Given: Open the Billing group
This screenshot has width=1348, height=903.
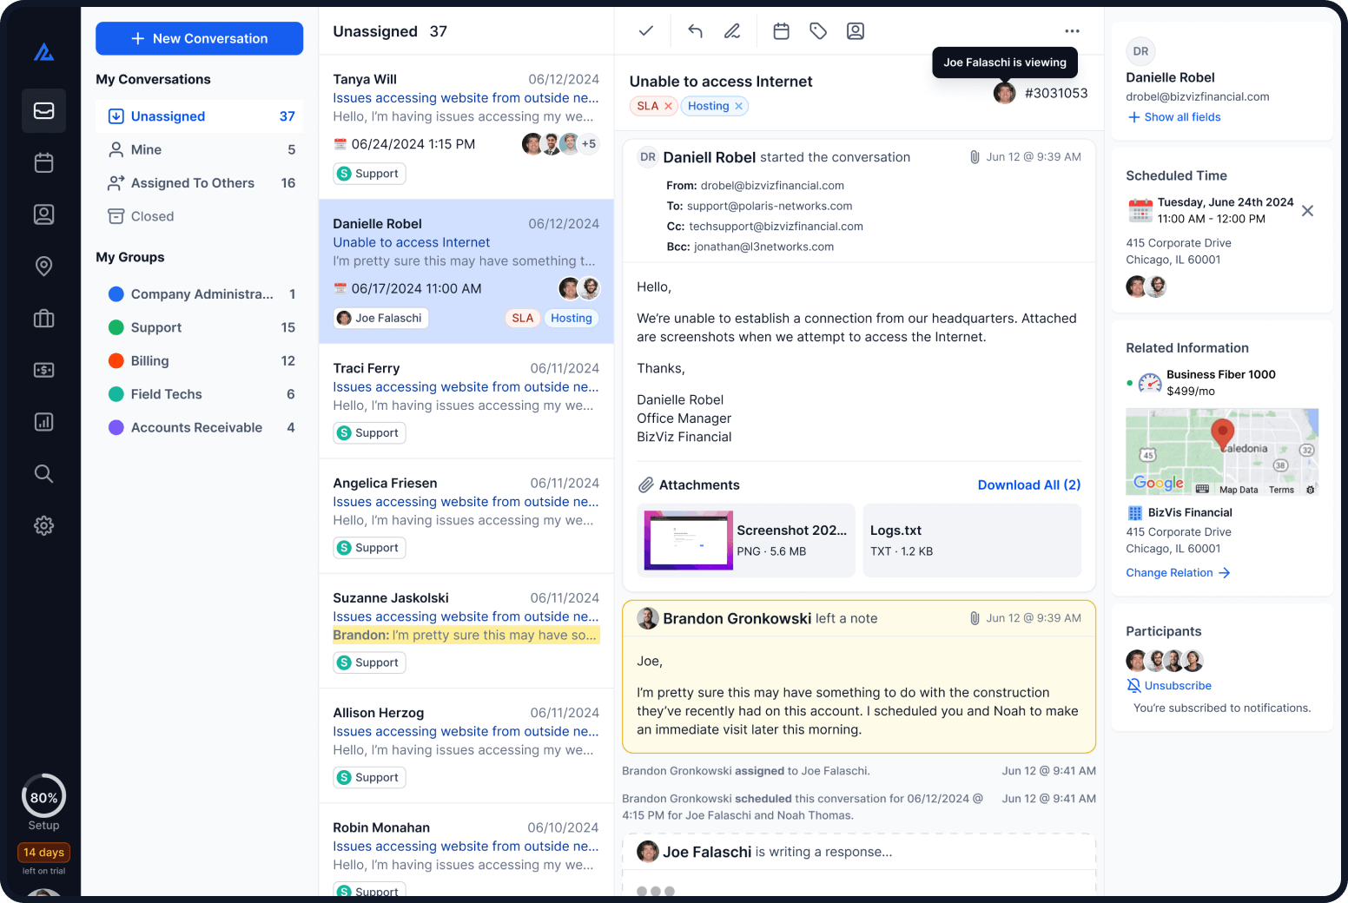Looking at the screenshot, I should tap(200, 360).
